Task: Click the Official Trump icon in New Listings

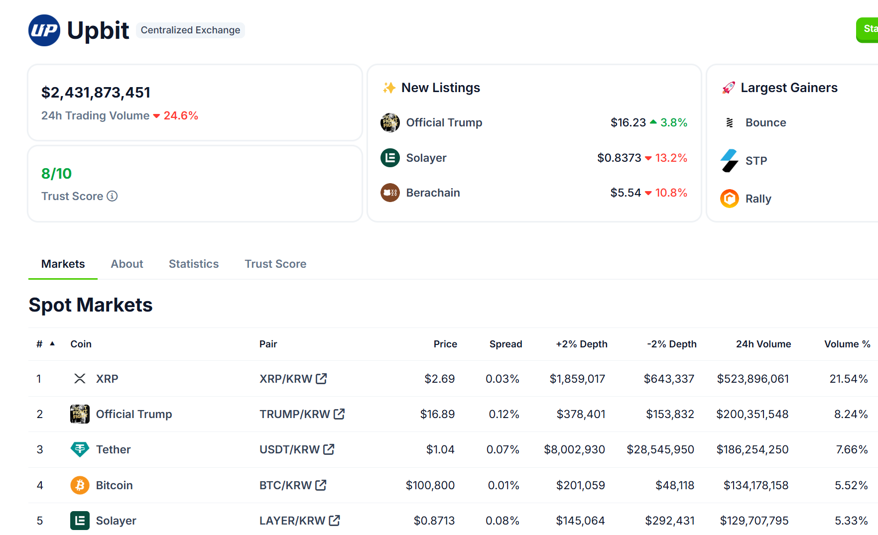Action: click(x=390, y=122)
